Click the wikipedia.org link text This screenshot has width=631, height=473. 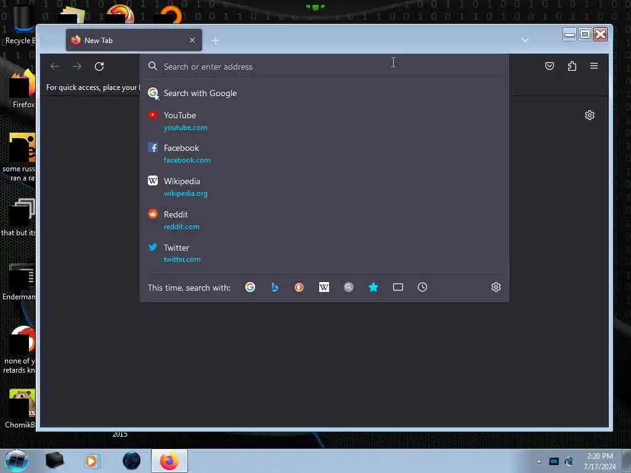pos(185,193)
